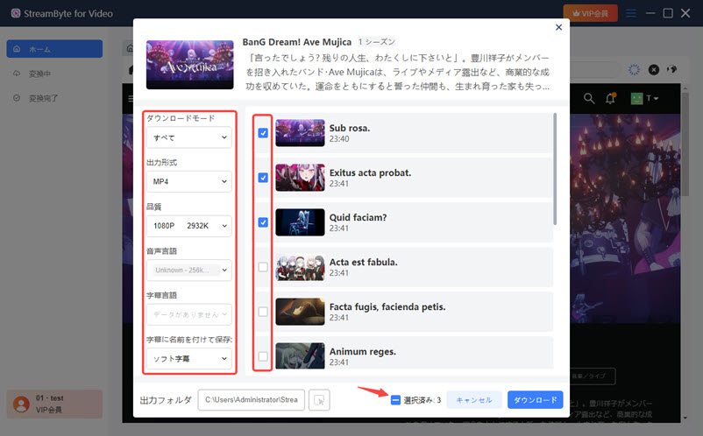703x436 pixels.
Task: Open the subtitle save dropdown showing ソフト字幕
Action: click(x=189, y=359)
